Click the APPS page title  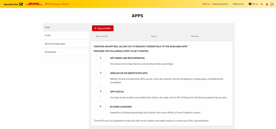point(137,16)
